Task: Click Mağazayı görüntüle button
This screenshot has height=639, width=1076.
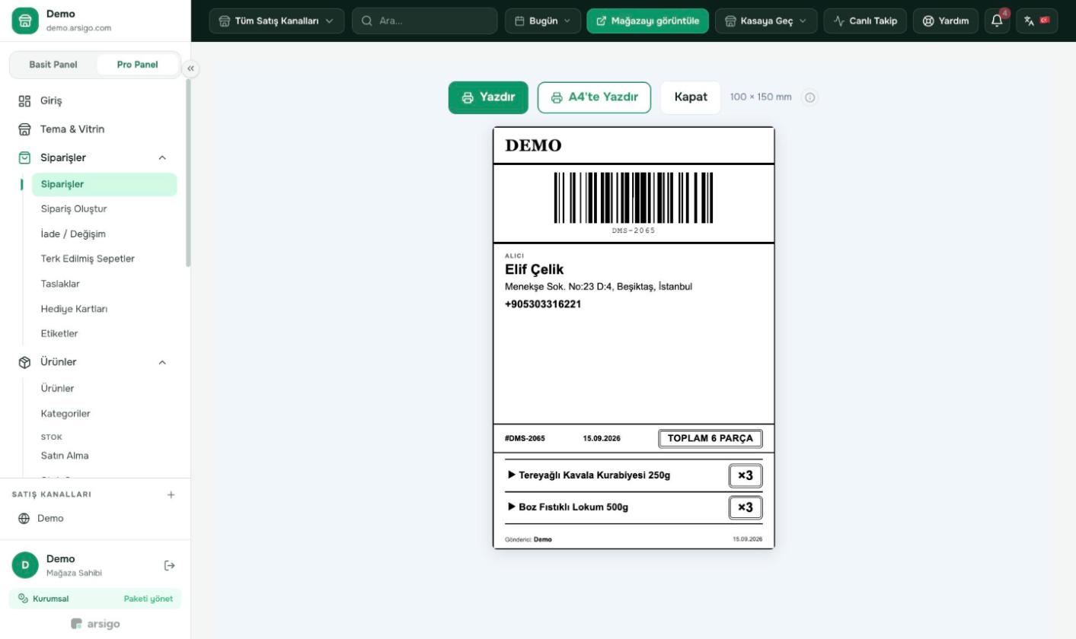Action: click(x=647, y=21)
